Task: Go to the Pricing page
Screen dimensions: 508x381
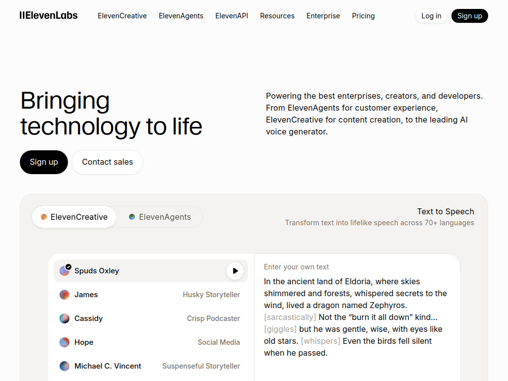Action: pos(363,16)
